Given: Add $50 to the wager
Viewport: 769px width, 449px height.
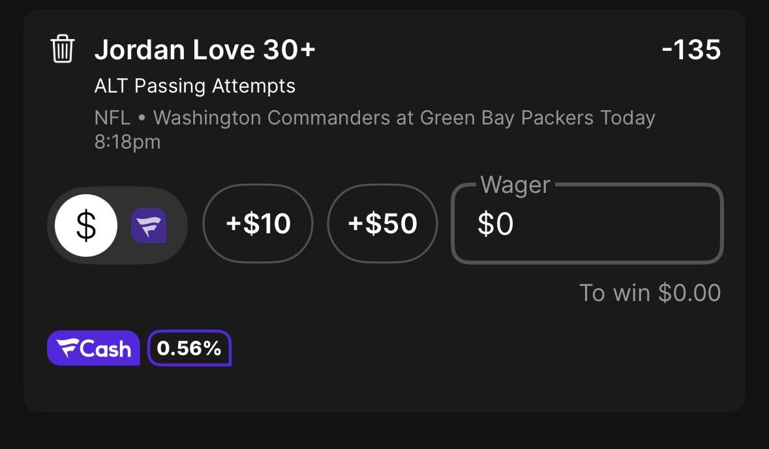Looking at the screenshot, I should coord(382,224).
